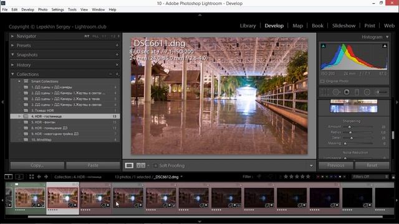Select the Spot Removal tool
The width and height of the screenshot is (399, 224).
(x=336, y=92)
